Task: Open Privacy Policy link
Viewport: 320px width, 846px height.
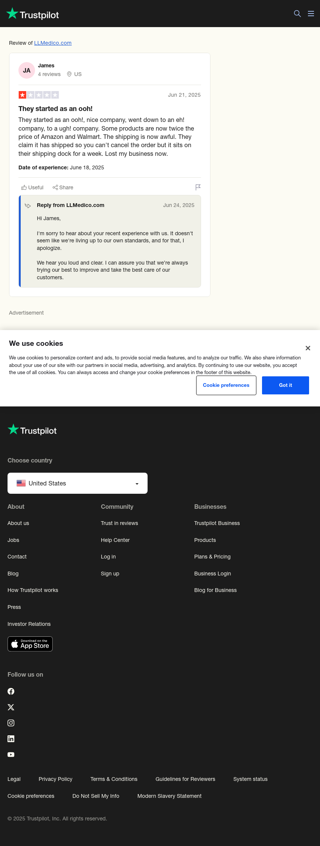Action: coord(55,779)
